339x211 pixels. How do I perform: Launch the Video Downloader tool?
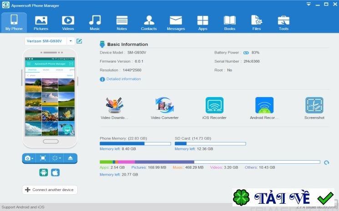pos(114,108)
